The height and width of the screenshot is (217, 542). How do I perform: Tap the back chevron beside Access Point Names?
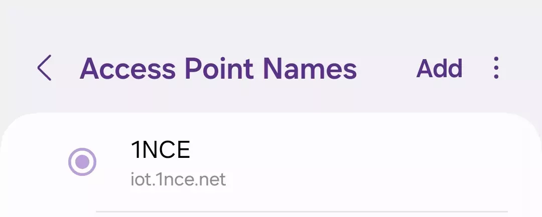point(44,68)
